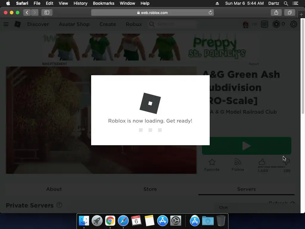The height and width of the screenshot is (229, 305).
Task: Go forward with Safari forward arrow
Action: tap(35, 13)
